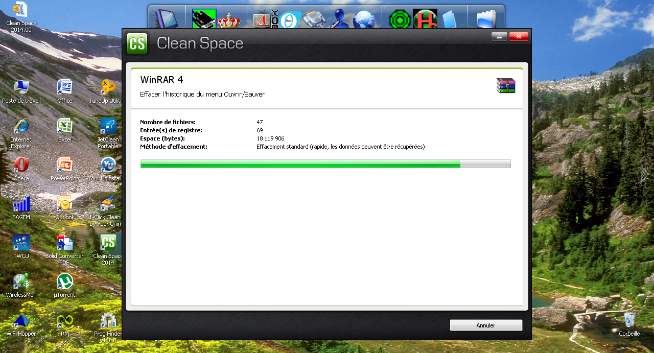Open Solid Converter PDF shortcut
The height and width of the screenshot is (353, 654).
click(x=65, y=243)
